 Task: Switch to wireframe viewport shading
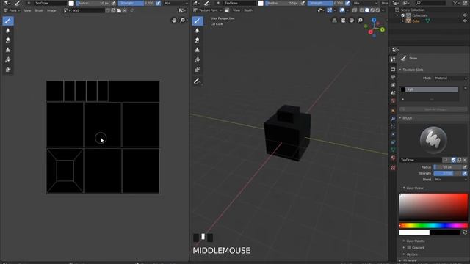(361, 10)
